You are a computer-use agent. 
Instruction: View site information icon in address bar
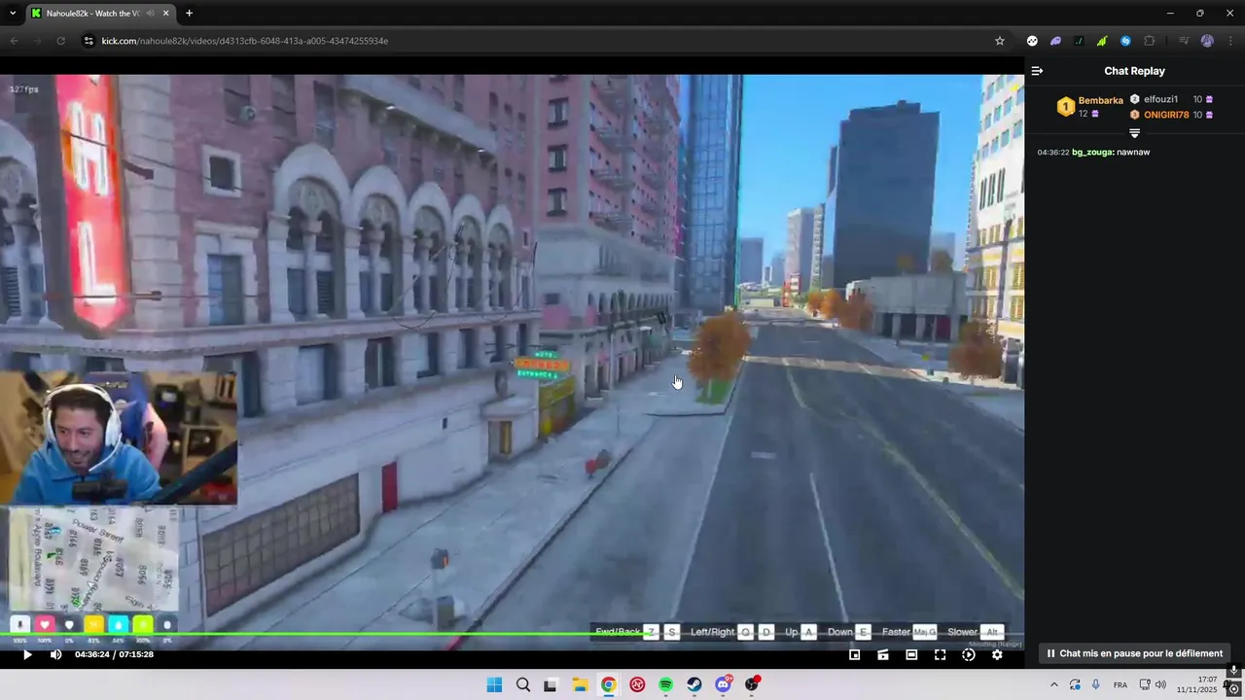[88, 41]
